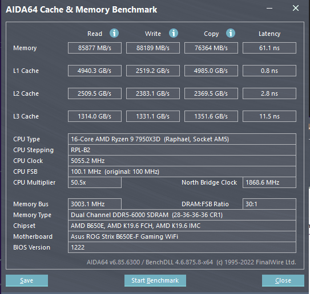
Task: Select L3 Cache Copy 1351.6 GB/s
Action: tap(211, 116)
